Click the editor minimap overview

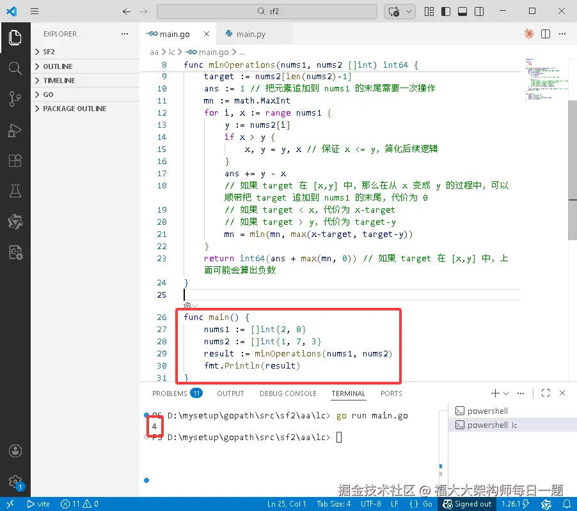pos(546,79)
